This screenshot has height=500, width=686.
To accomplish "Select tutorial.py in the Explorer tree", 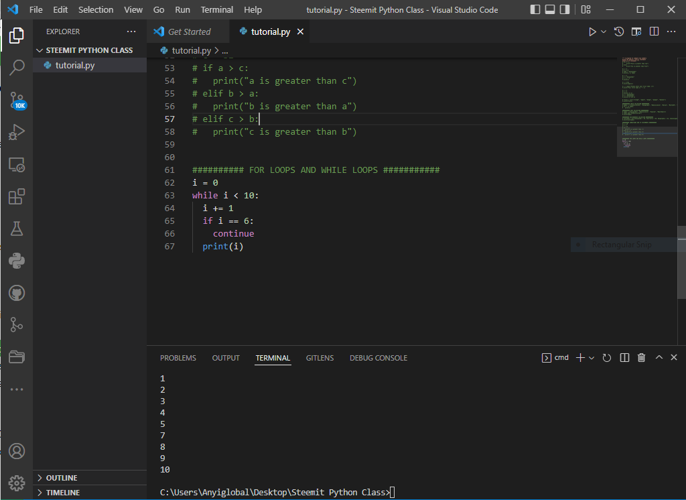I will pos(74,65).
